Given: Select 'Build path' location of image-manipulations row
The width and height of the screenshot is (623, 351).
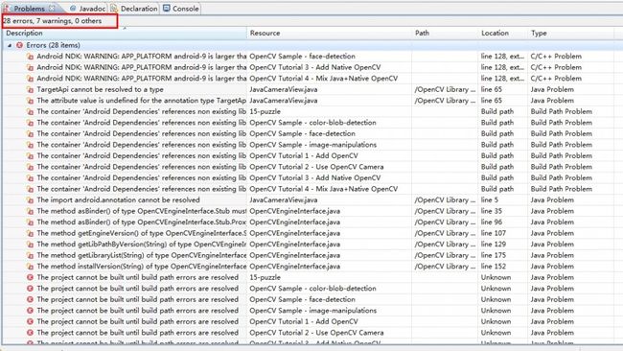Looking at the screenshot, I should pos(497,145).
